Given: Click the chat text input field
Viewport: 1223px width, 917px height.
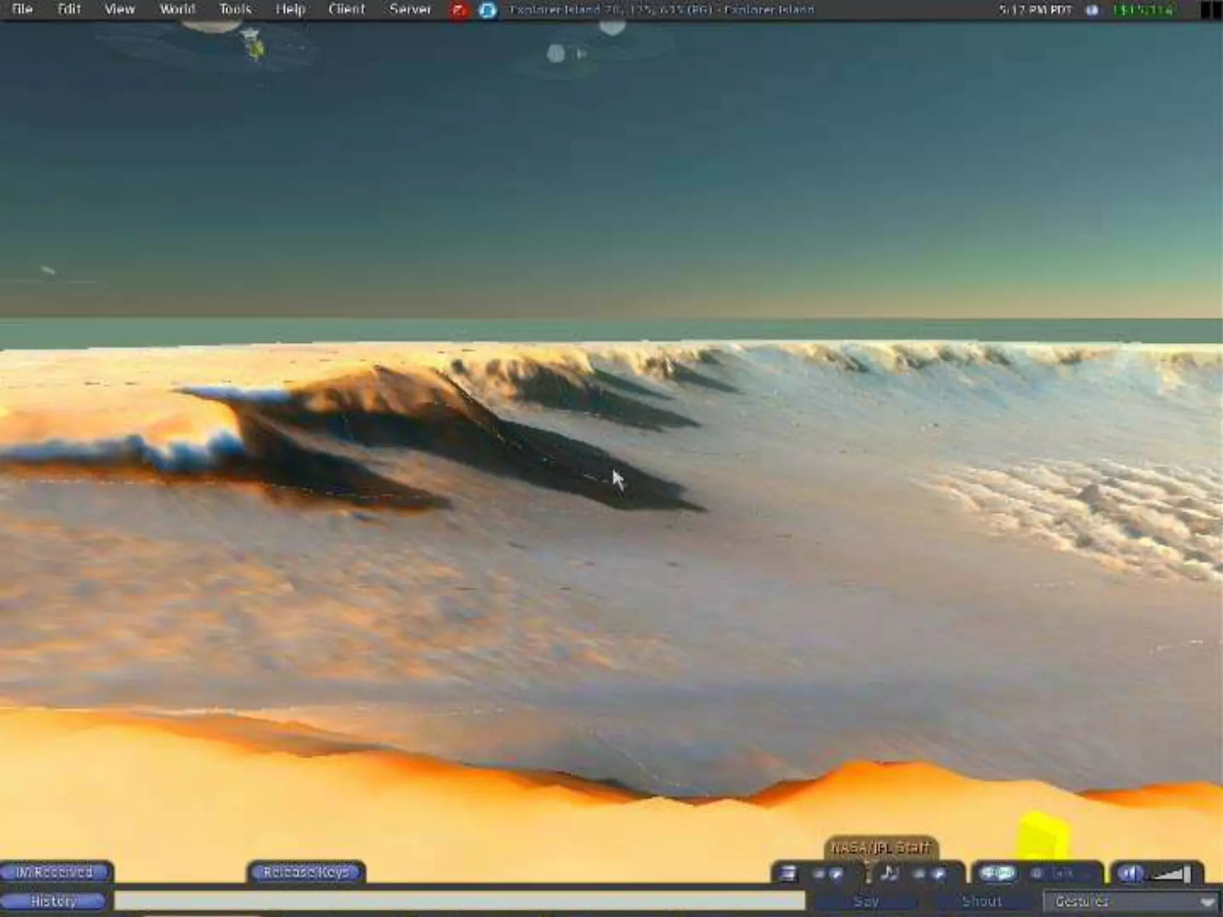Looking at the screenshot, I should click(459, 901).
